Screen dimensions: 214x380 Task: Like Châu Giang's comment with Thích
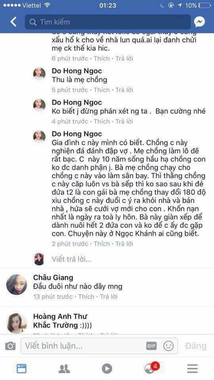coord(86,296)
